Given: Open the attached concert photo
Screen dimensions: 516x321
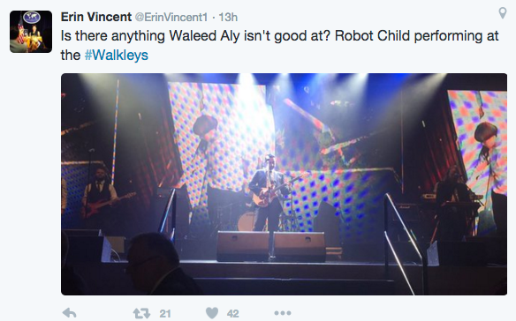Looking at the screenshot, I should point(284,184).
